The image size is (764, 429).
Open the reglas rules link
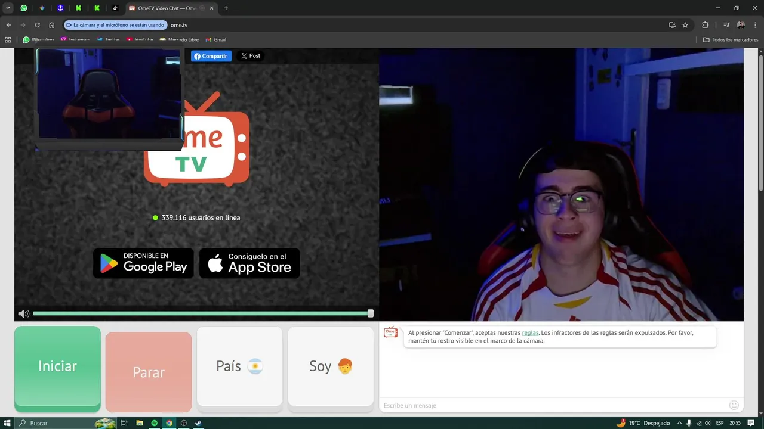click(x=530, y=332)
